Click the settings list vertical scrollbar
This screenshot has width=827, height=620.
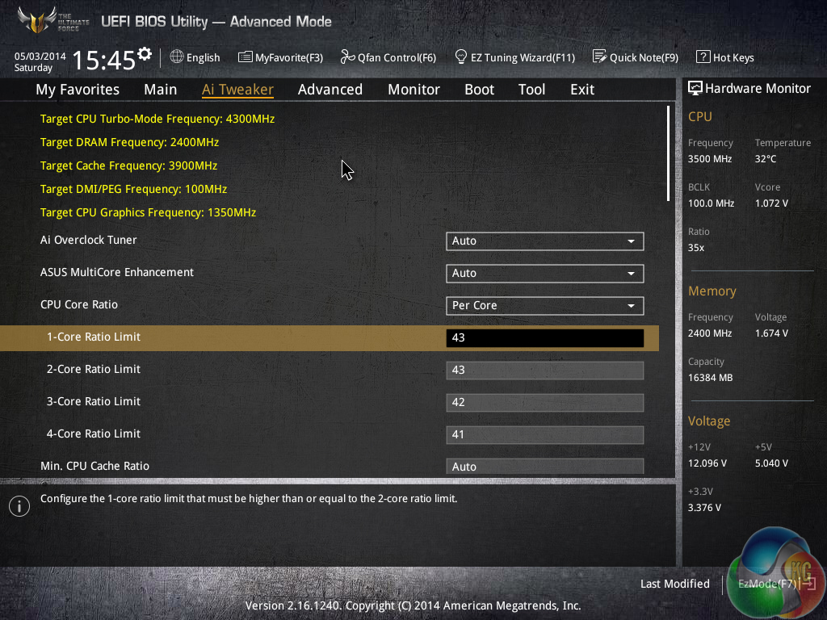tap(668, 153)
